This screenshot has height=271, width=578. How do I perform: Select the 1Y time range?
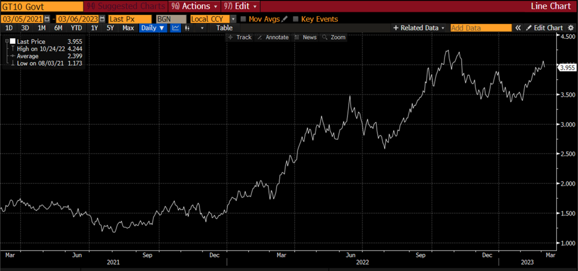click(95, 28)
